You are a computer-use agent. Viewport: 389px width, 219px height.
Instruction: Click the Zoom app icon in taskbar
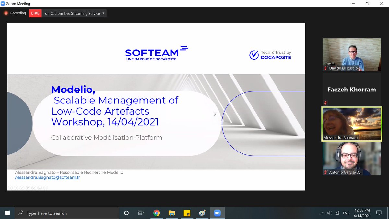pos(217,213)
